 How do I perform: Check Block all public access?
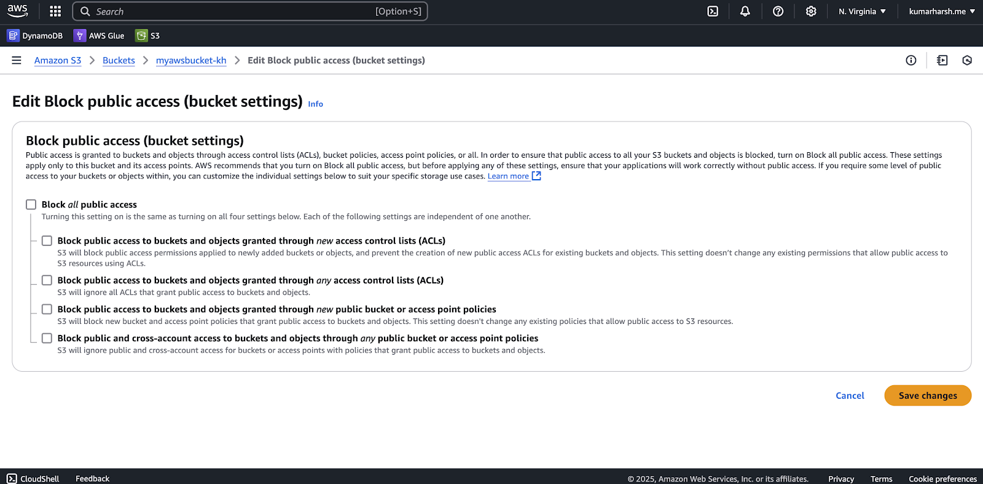click(31, 204)
